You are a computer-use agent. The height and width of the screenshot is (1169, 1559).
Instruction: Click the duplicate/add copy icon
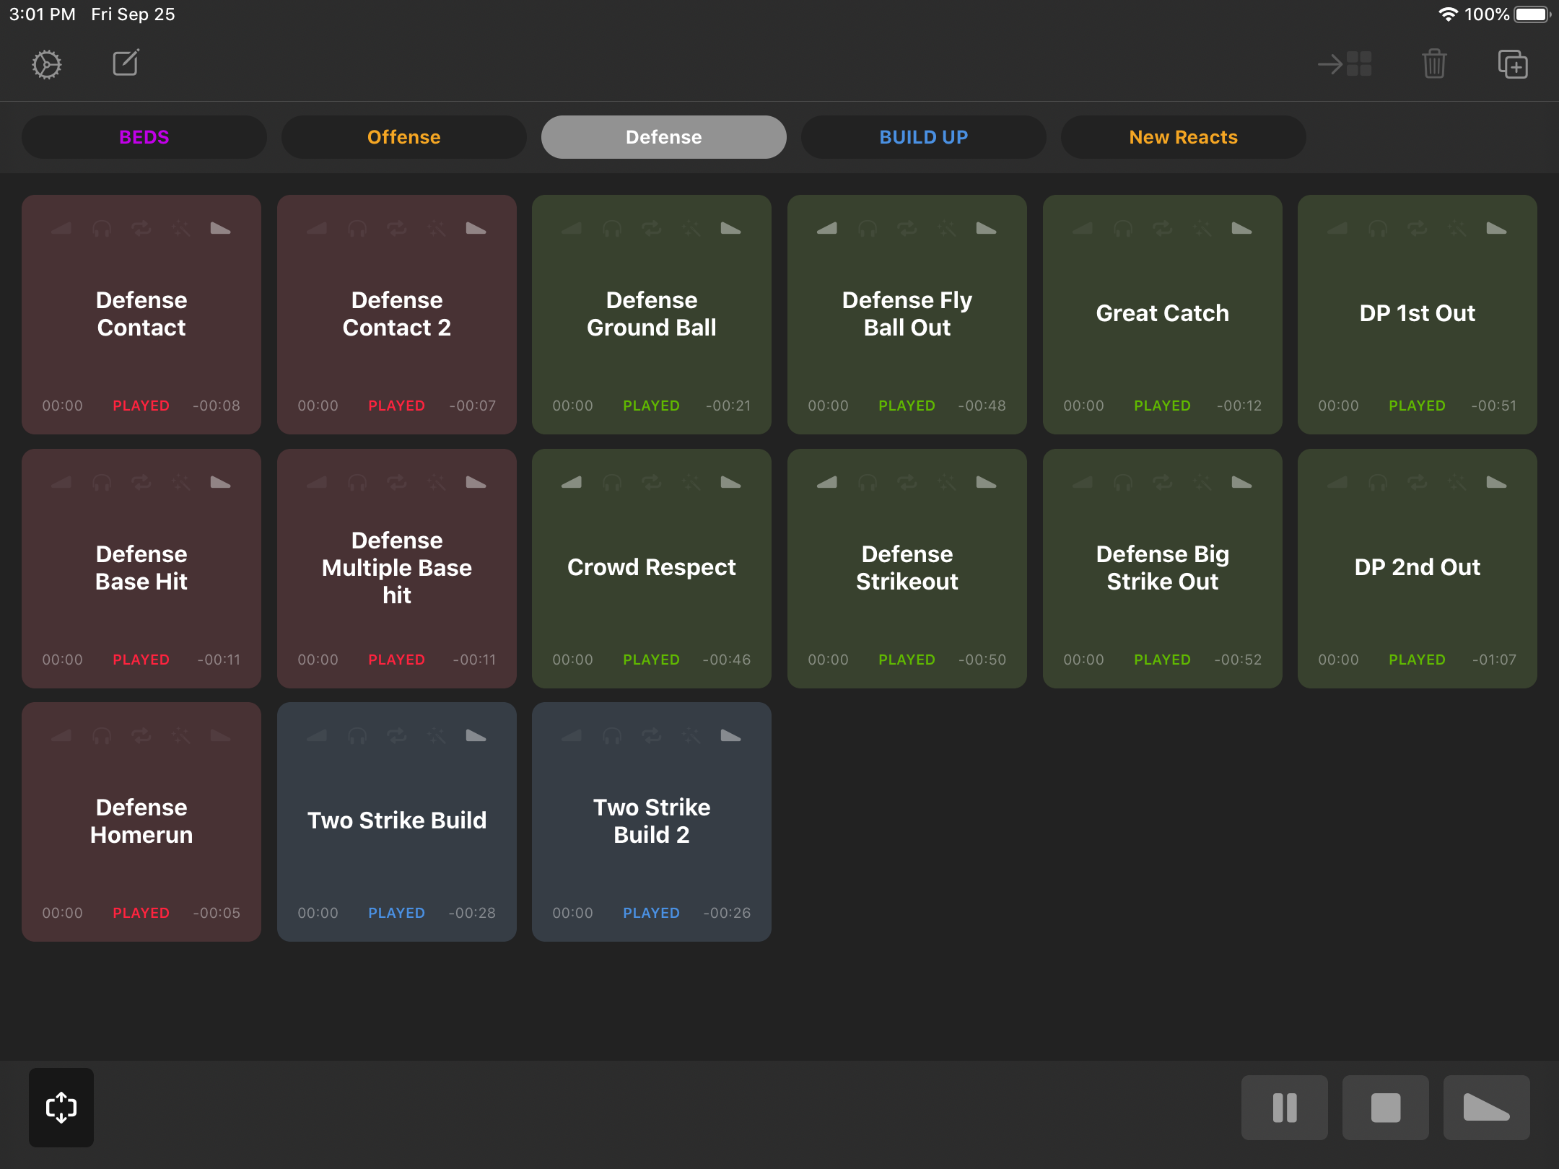[x=1513, y=64]
